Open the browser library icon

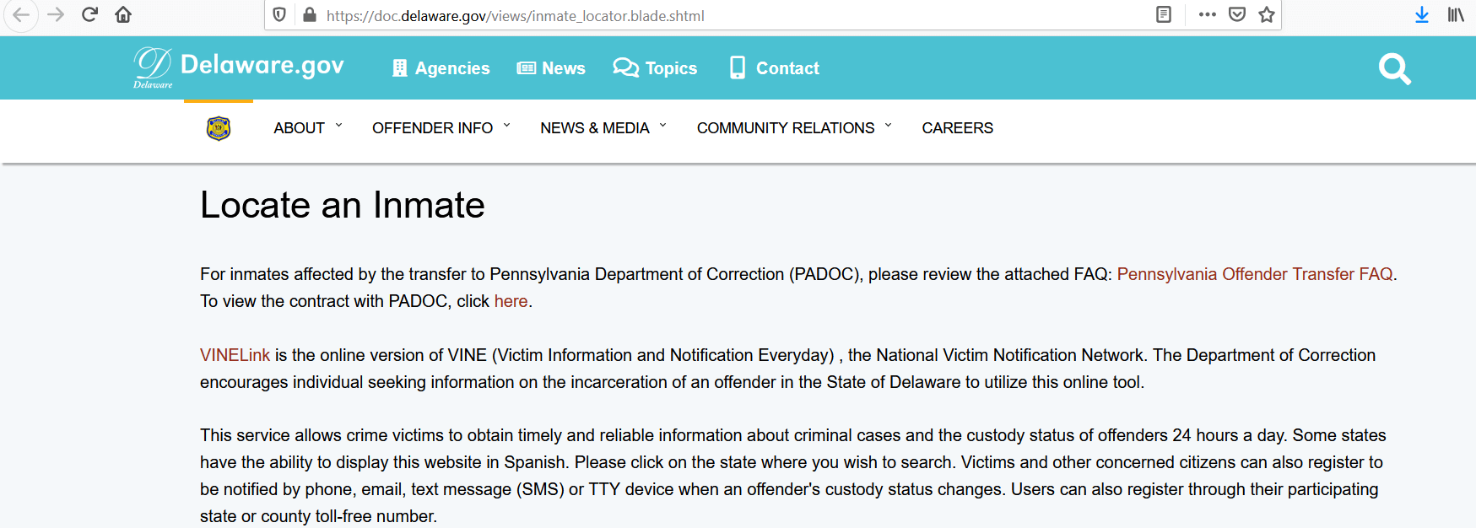[1456, 15]
